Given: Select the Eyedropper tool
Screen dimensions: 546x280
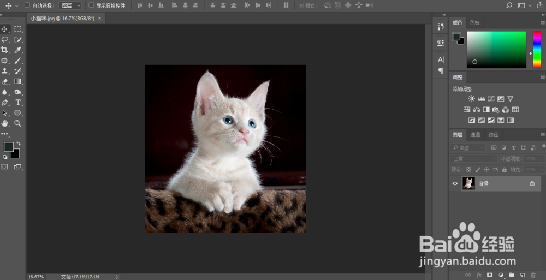Looking at the screenshot, I should point(18,50).
